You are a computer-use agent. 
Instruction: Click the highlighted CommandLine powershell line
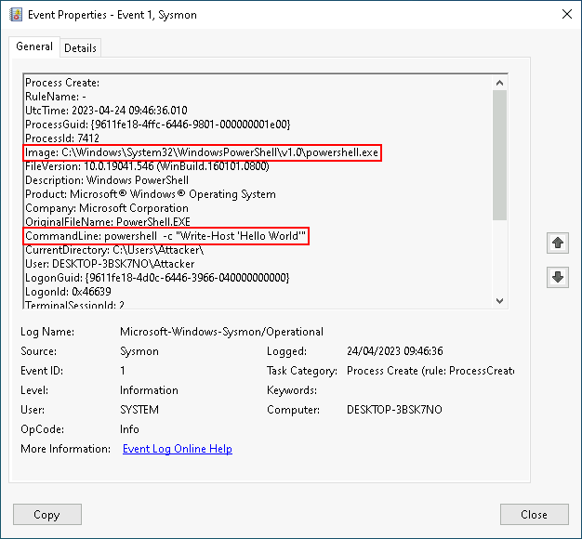pyautogui.click(x=165, y=236)
